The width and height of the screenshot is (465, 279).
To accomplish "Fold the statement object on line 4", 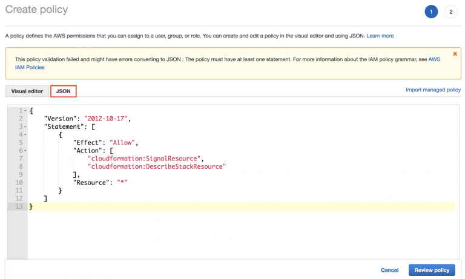I will click(x=25, y=134).
